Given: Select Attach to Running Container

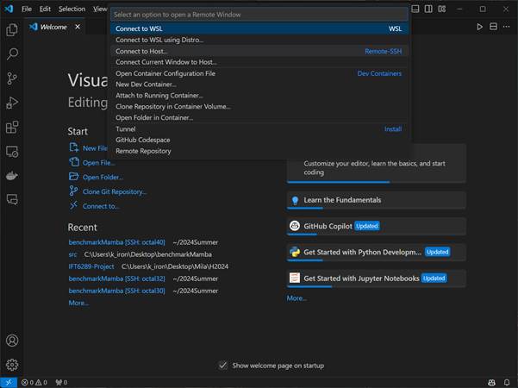Looking at the screenshot, I should tap(259, 96).
